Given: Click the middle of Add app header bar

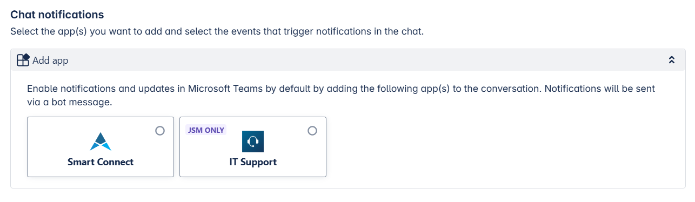Looking at the screenshot, I should click(x=347, y=60).
